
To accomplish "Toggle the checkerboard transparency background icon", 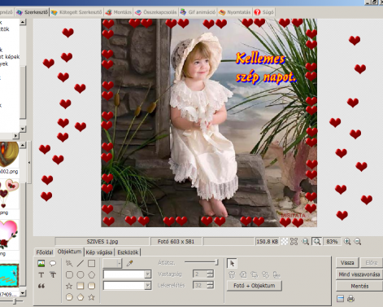I will 284,241.
